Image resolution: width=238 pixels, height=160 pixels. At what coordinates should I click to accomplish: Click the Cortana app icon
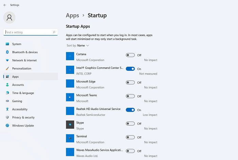(x=70, y=56)
